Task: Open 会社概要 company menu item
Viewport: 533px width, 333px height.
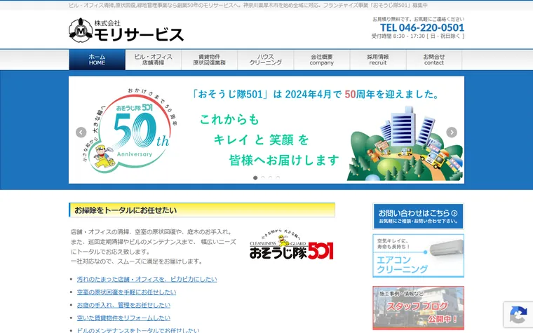Action: pos(322,60)
